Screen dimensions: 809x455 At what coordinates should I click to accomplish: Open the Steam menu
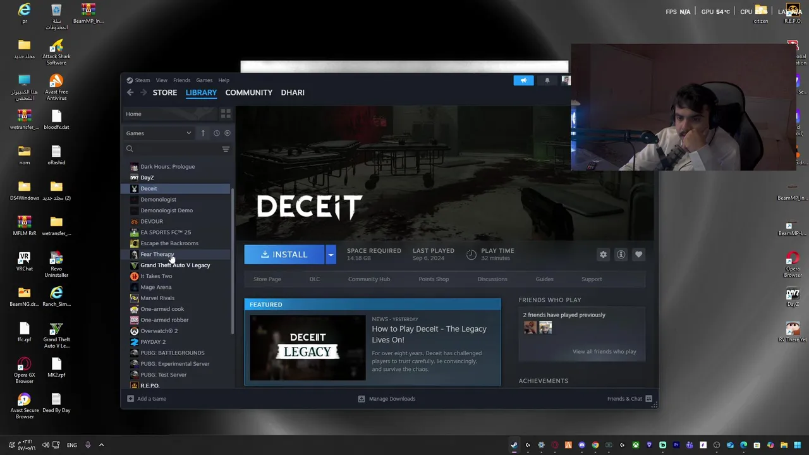(x=142, y=80)
